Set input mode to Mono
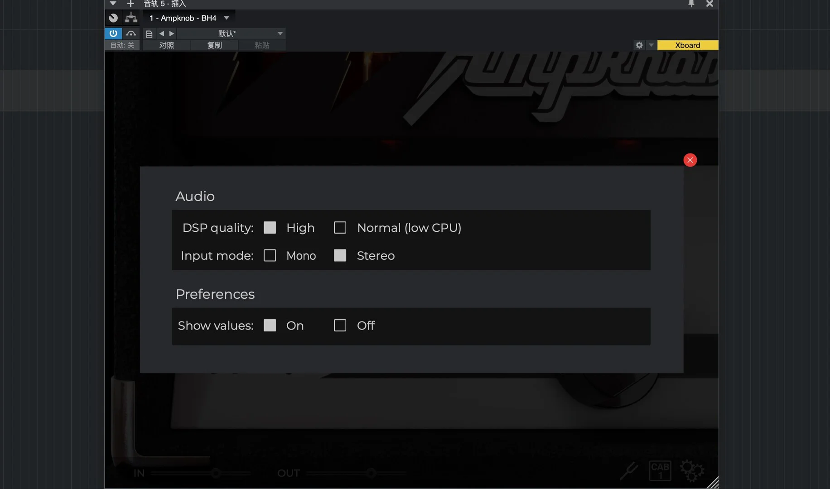The height and width of the screenshot is (489, 830). [270, 256]
